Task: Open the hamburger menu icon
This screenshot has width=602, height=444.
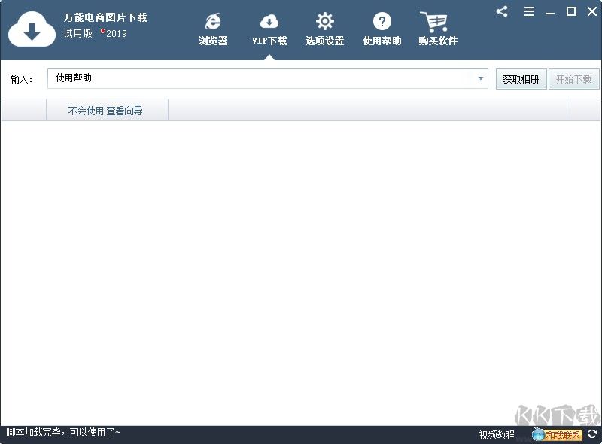Action: (x=528, y=11)
